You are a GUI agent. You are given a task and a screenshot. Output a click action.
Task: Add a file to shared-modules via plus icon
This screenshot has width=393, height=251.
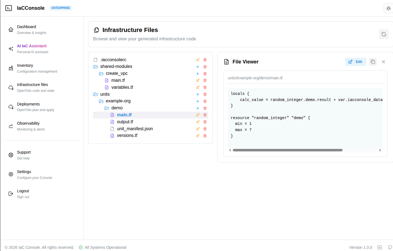click(198, 67)
